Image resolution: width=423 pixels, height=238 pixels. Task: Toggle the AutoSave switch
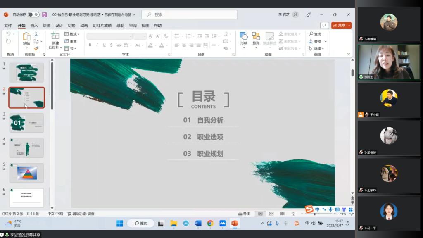coord(33,14)
